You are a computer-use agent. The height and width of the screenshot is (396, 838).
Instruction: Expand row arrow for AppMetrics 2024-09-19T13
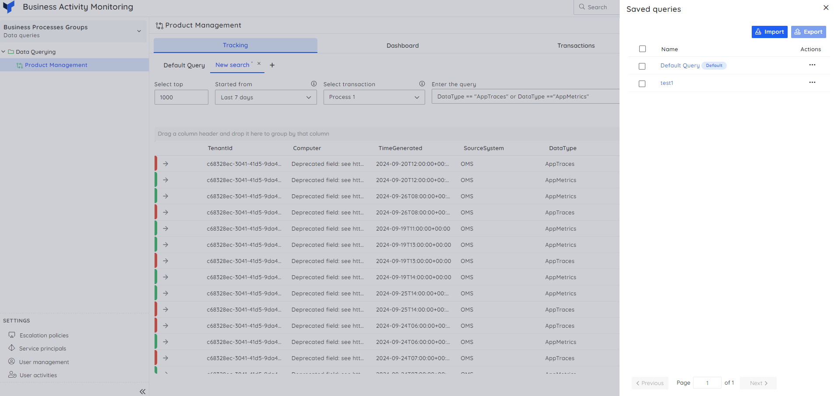click(x=165, y=245)
